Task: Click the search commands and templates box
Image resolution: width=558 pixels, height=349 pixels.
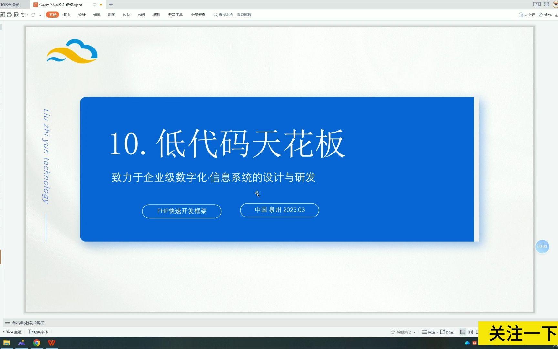Action: click(x=232, y=15)
